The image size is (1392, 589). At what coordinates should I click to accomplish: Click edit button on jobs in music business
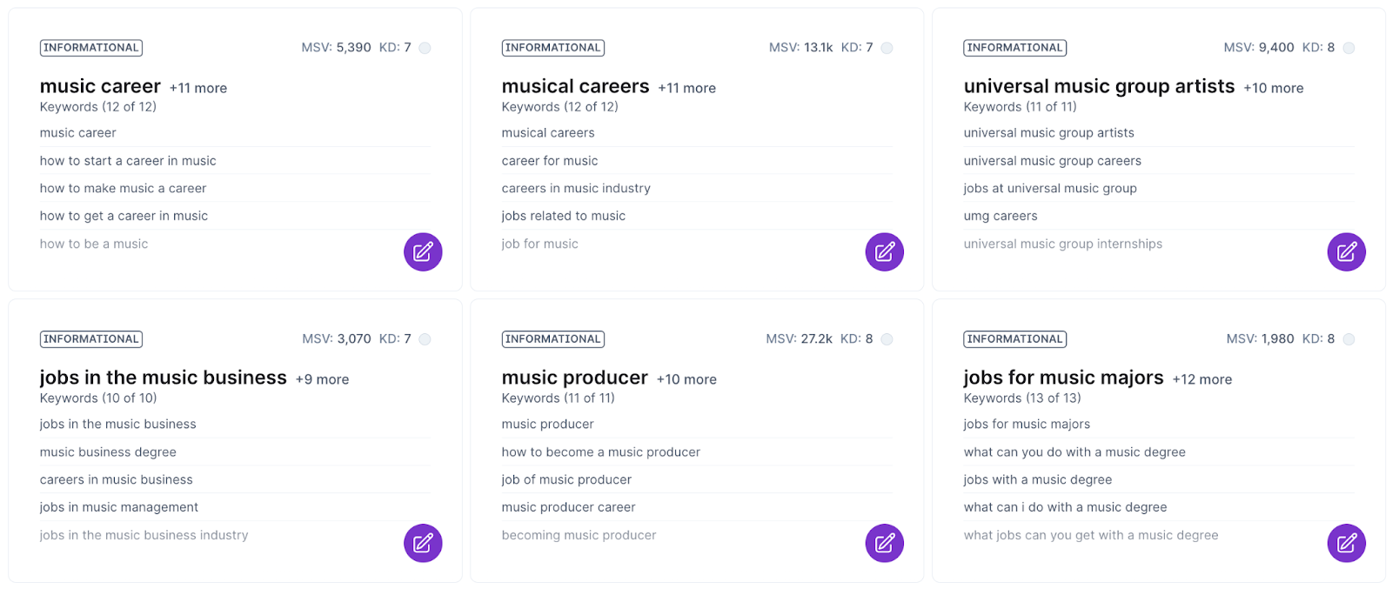click(423, 544)
